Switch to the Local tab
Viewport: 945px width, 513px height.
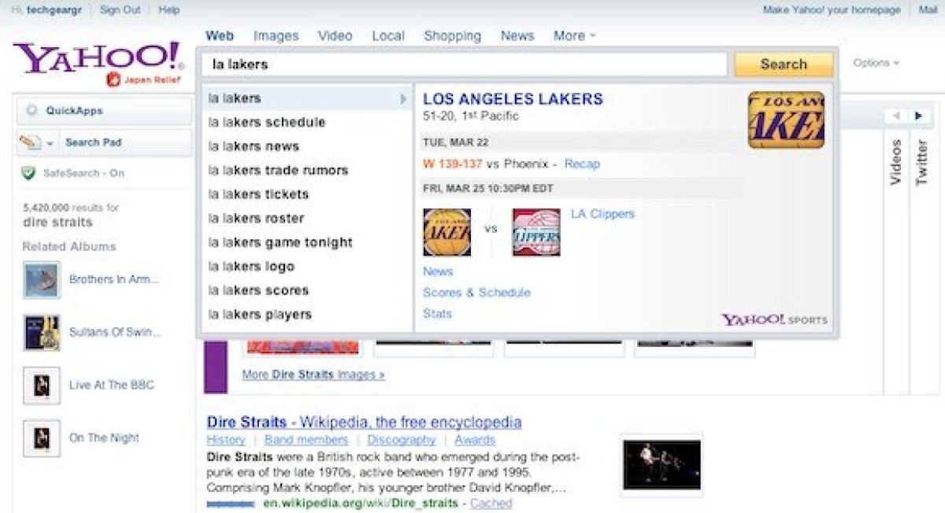pos(388,35)
